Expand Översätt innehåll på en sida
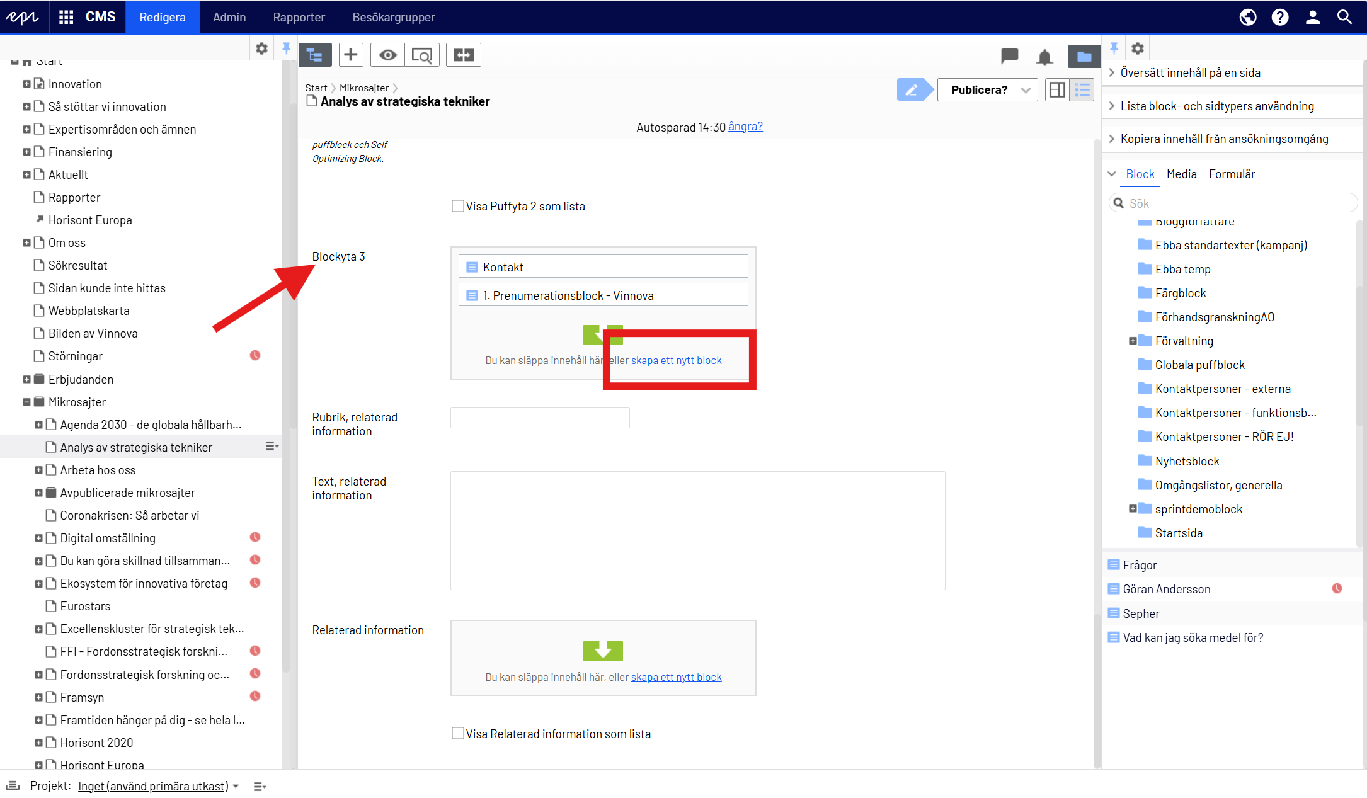This screenshot has width=1367, height=798. [x=1189, y=72]
